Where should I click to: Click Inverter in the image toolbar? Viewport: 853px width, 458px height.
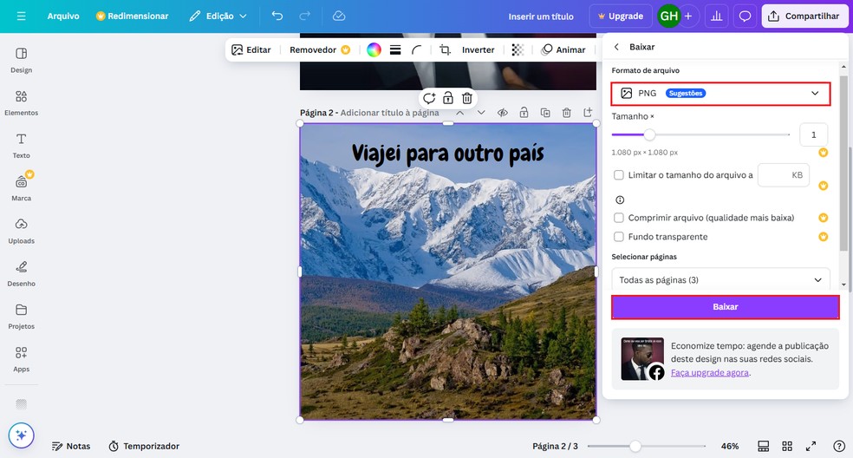pyautogui.click(x=479, y=50)
